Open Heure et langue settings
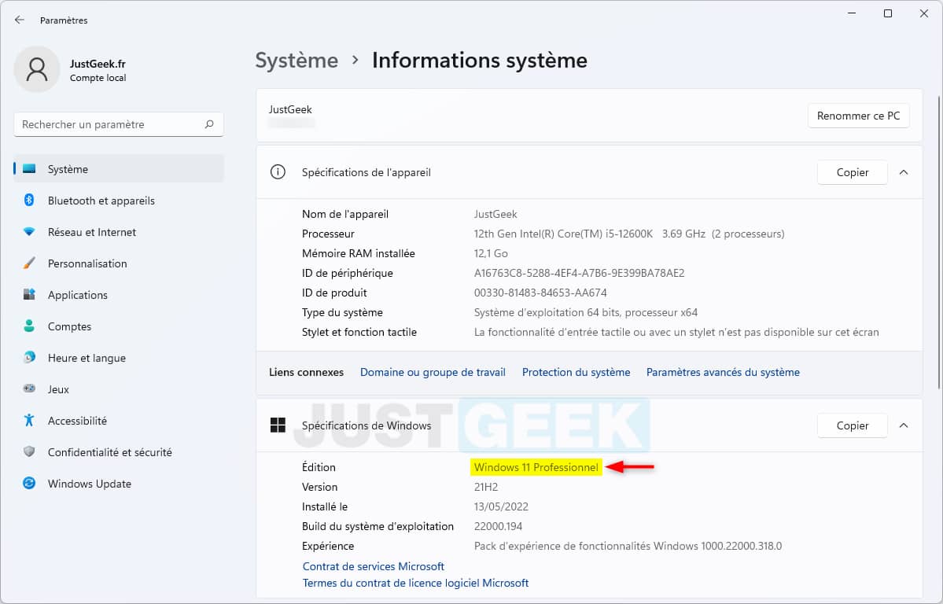The image size is (943, 604). pos(119,357)
